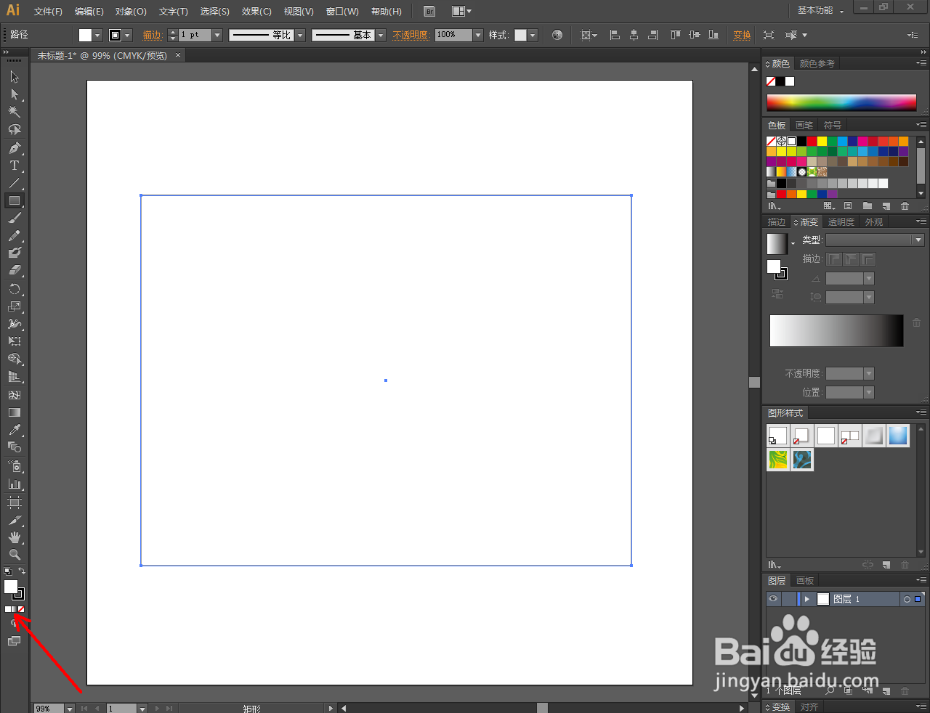Select the Selection (black arrow) tool

[x=15, y=77]
